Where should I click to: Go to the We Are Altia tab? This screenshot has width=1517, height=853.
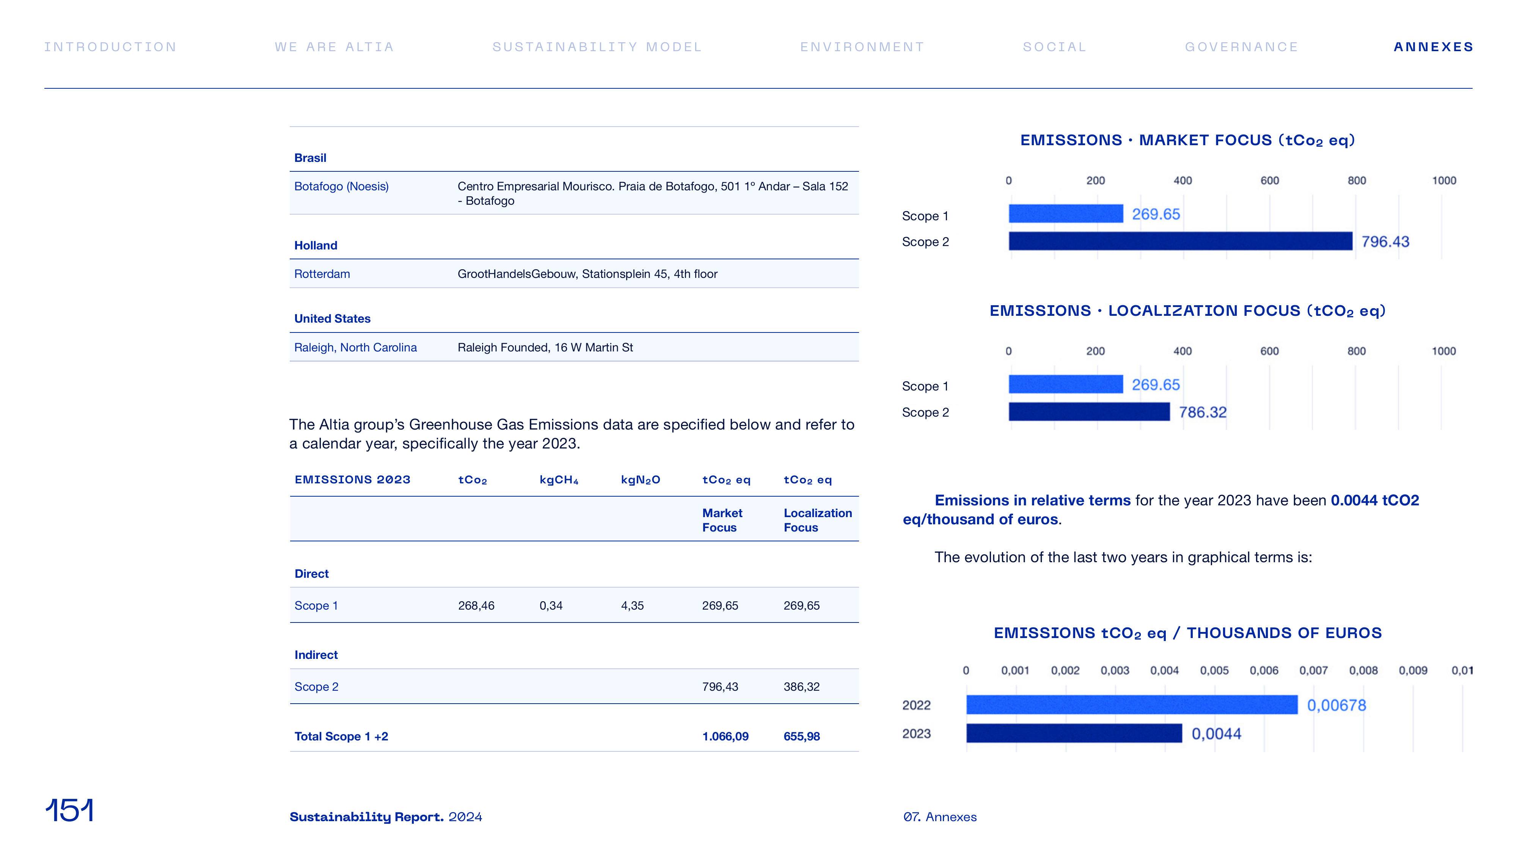coord(334,47)
